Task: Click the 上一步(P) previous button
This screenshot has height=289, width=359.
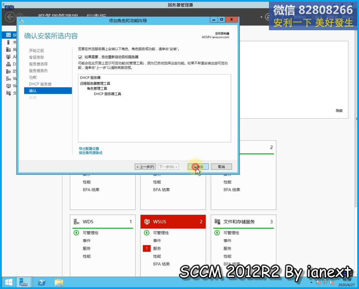Action: [145, 167]
